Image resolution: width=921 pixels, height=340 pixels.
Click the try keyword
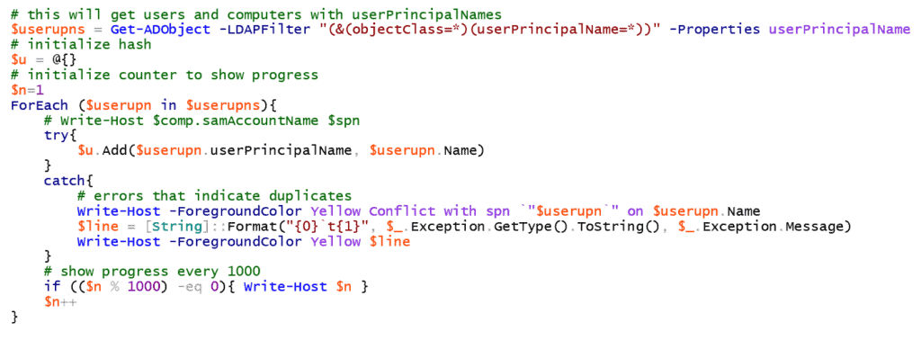(x=56, y=136)
